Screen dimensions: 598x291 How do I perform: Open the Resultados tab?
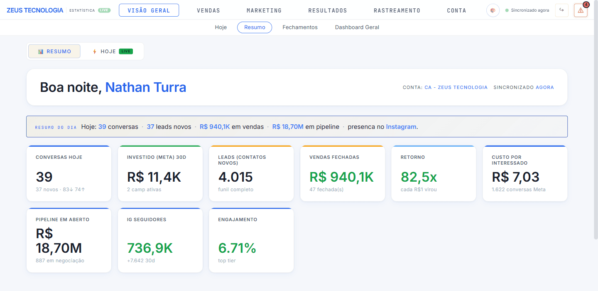328,10
